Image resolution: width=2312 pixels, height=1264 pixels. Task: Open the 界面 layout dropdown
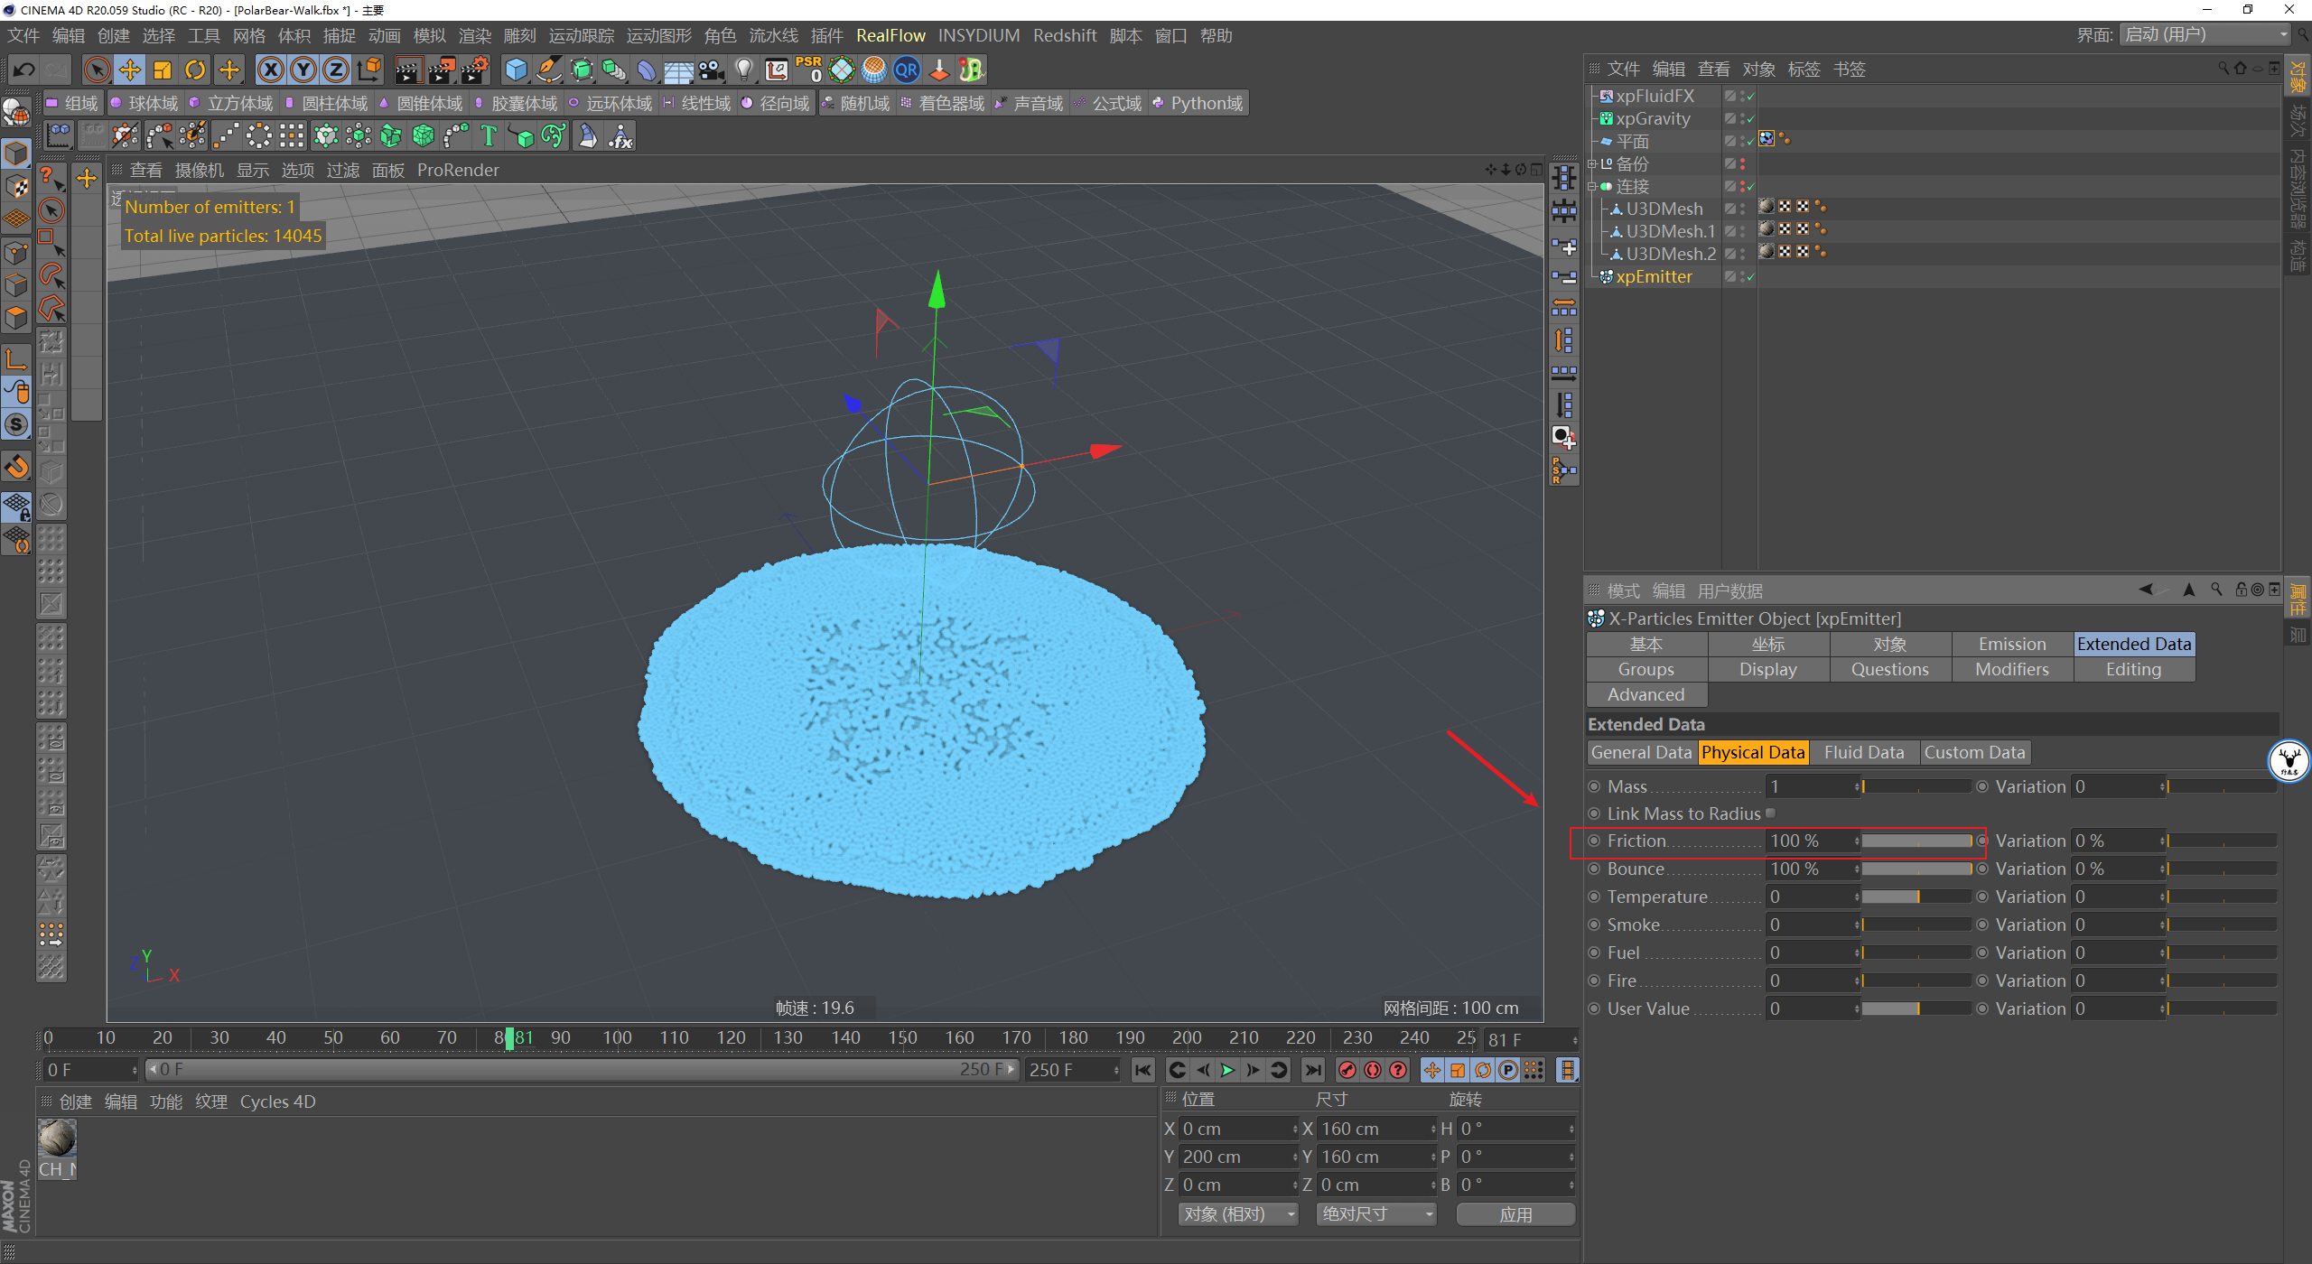(2205, 35)
